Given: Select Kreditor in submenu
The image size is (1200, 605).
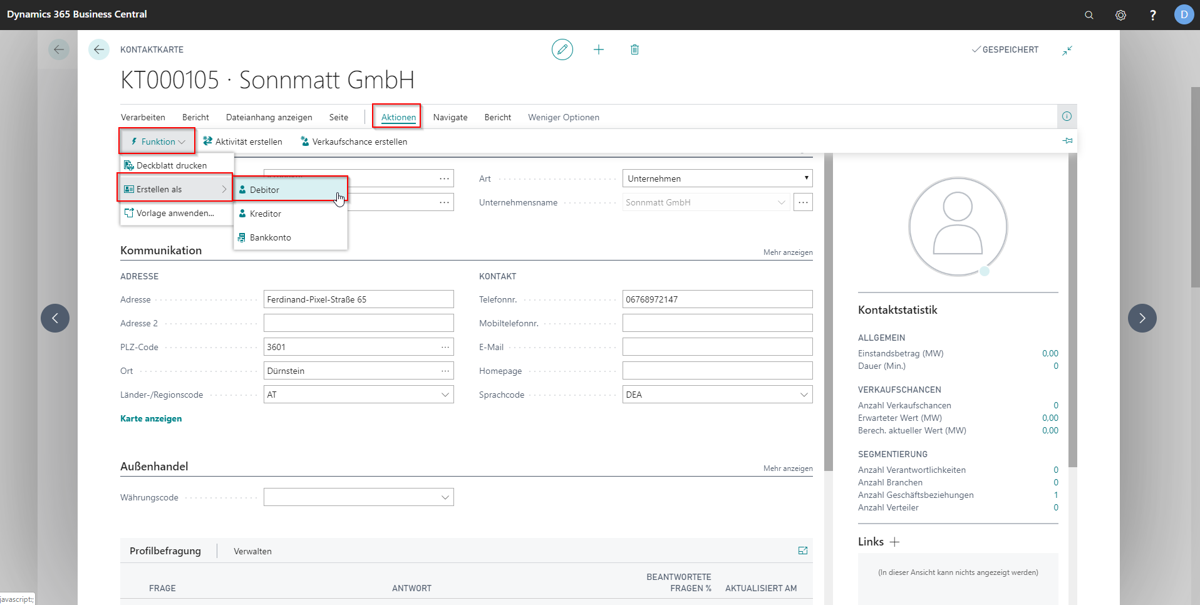Looking at the screenshot, I should point(291,214).
